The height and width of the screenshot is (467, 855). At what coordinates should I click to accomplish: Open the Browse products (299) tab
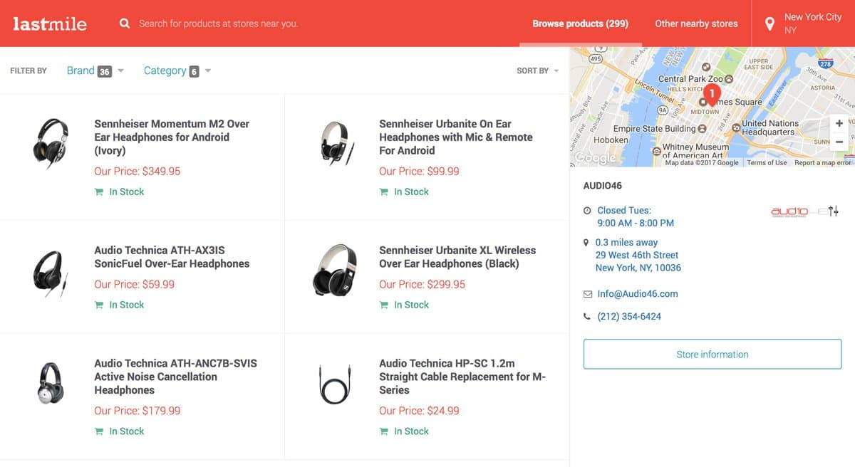point(580,23)
